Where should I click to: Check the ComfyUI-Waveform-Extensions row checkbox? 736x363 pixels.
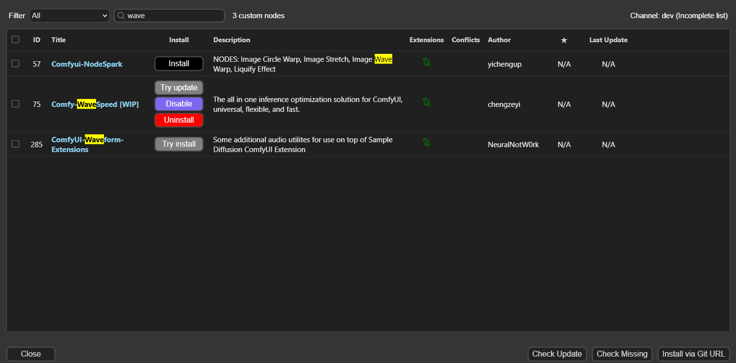(16, 144)
